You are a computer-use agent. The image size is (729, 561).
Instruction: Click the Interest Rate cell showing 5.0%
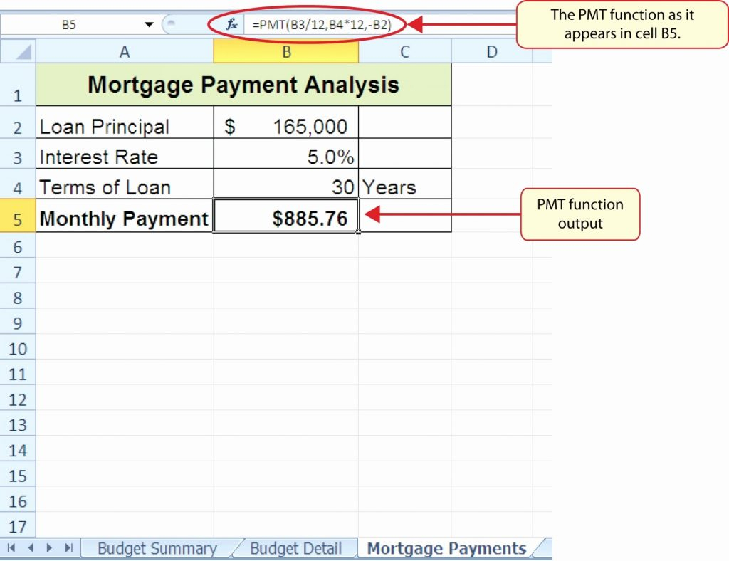[x=285, y=157]
